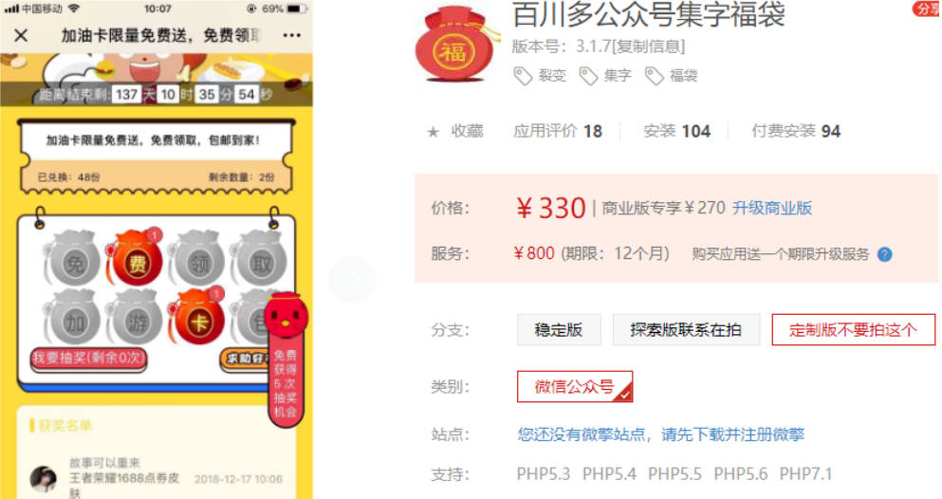This screenshot has width=942, height=499.
Task: Click the 福袋 app thumbnail image
Action: tap(455, 44)
